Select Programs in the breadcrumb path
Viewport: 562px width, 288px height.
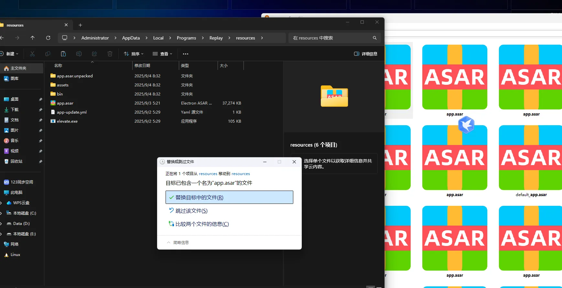(x=186, y=38)
